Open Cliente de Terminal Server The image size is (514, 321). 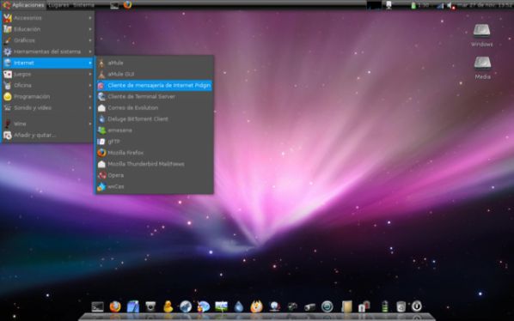point(155,96)
